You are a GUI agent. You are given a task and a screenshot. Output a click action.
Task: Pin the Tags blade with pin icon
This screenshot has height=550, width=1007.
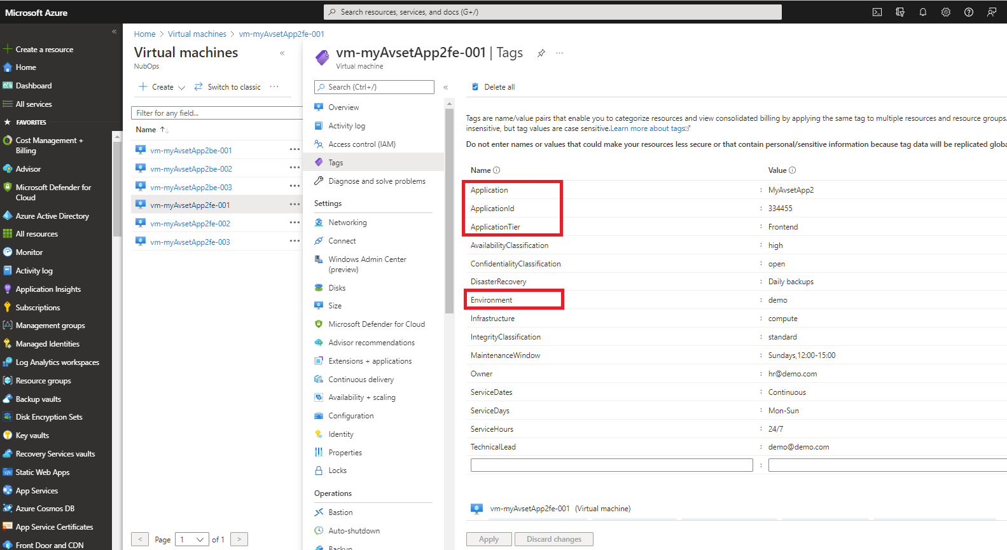(x=541, y=53)
